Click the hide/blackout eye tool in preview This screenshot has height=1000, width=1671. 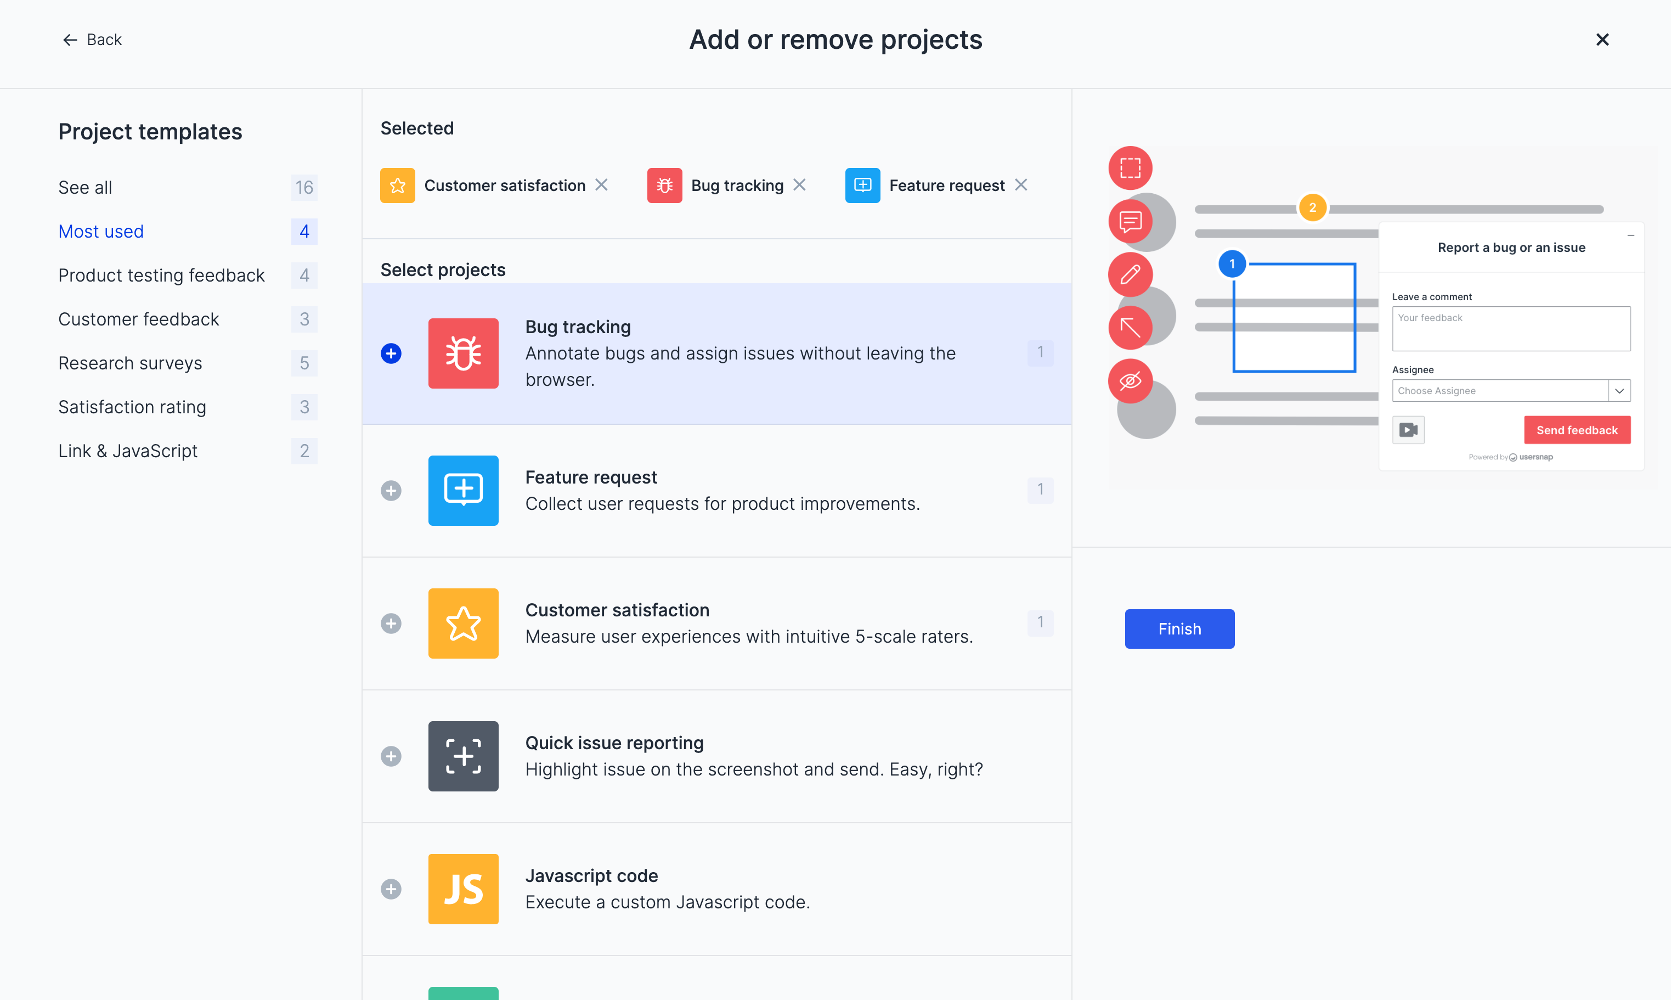[x=1130, y=381]
